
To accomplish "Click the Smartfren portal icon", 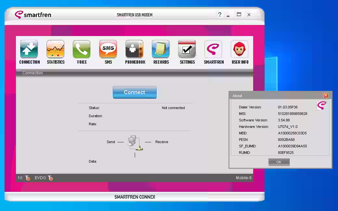I will [x=214, y=49].
